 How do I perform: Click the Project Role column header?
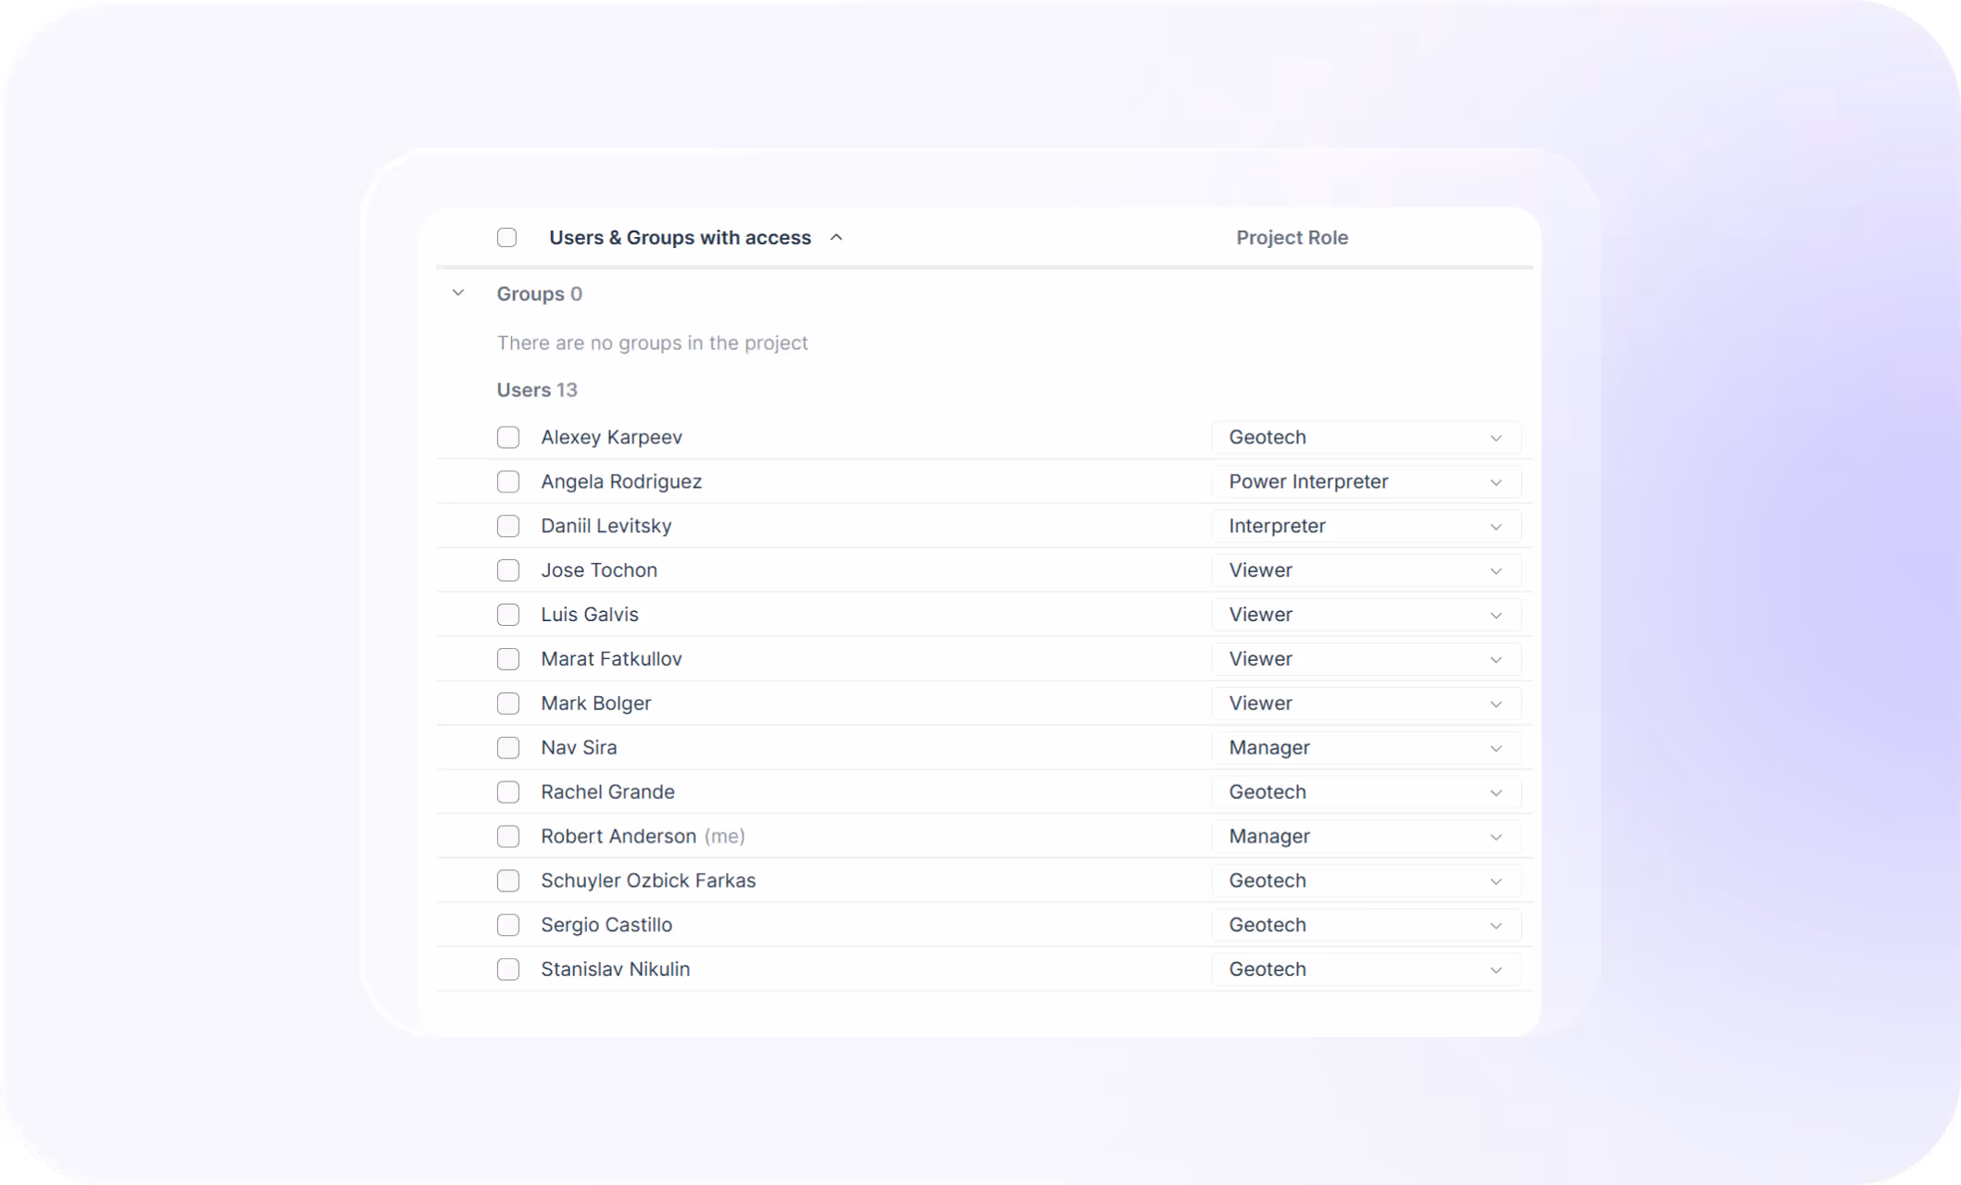(1292, 238)
